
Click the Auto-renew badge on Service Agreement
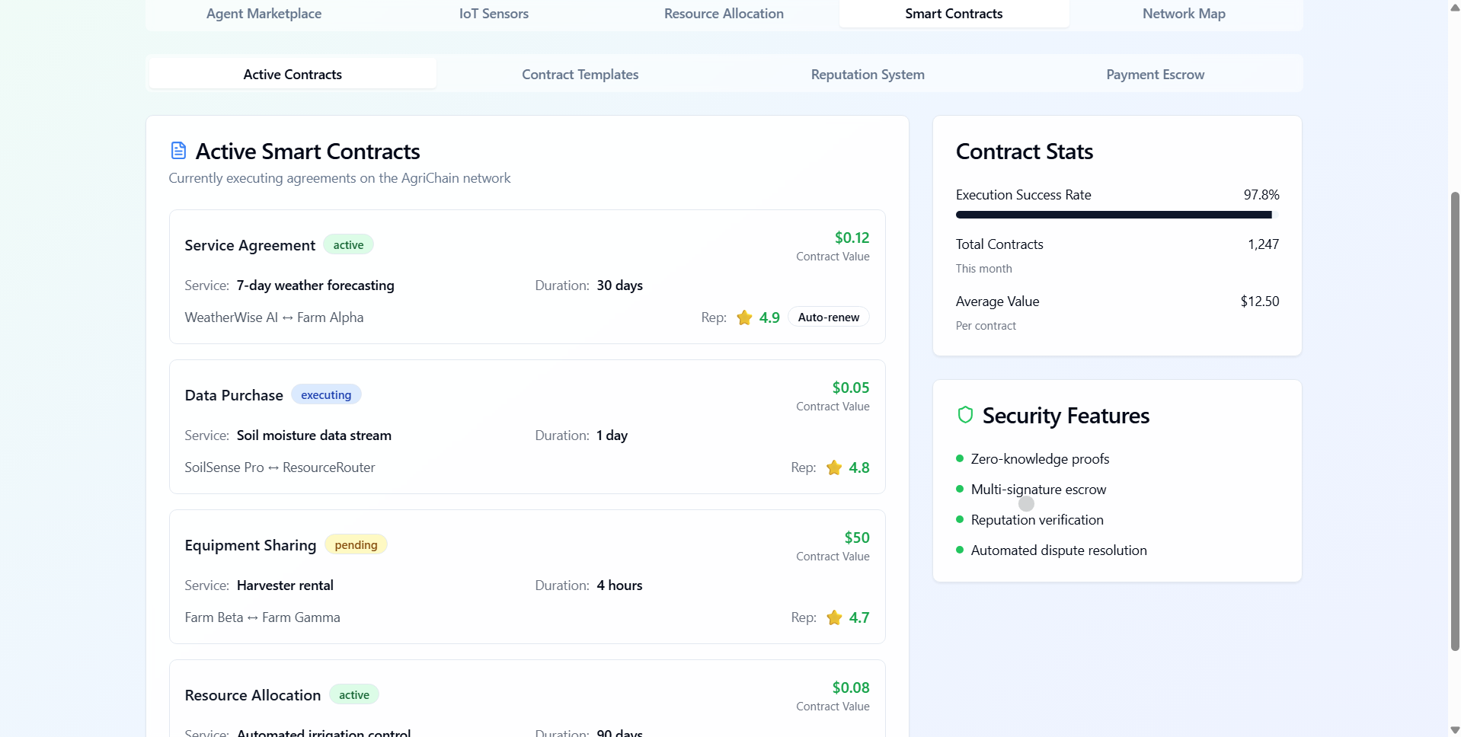click(829, 317)
